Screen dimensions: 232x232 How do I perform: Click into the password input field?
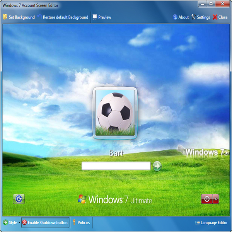point(116,166)
